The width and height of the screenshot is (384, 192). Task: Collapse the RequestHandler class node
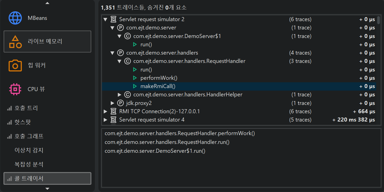120,61
